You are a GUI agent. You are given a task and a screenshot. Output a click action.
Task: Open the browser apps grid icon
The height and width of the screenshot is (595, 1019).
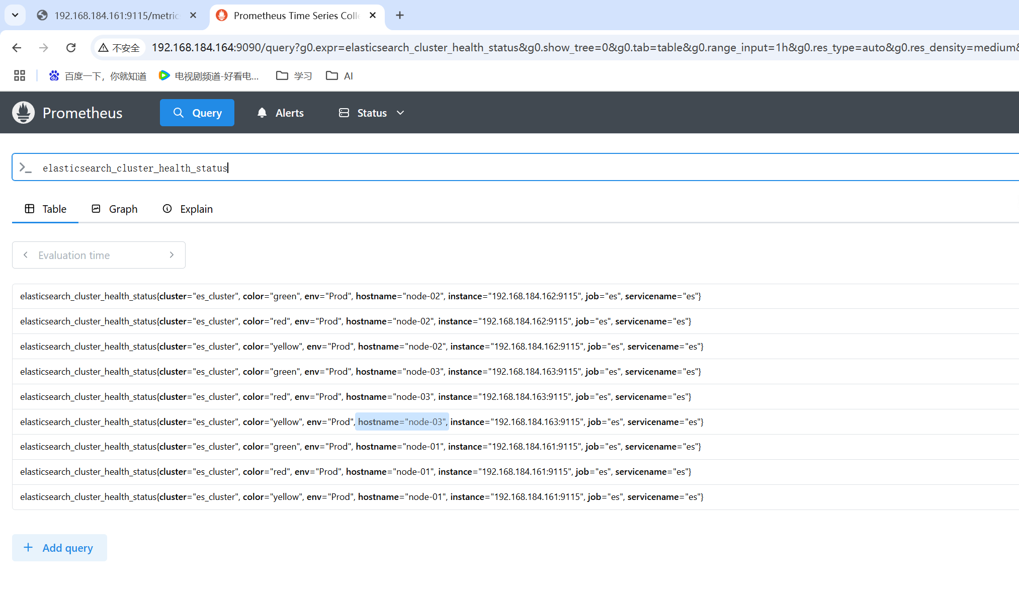coord(20,75)
